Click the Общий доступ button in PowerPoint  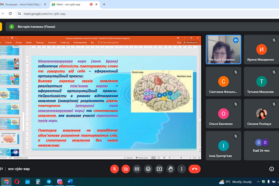pos(191,42)
